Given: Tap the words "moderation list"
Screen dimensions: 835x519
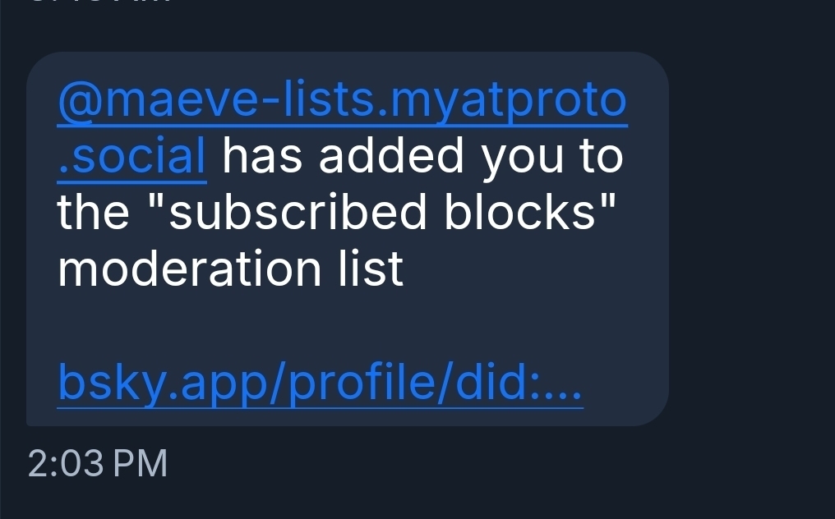Looking at the screenshot, I should click(x=230, y=268).
